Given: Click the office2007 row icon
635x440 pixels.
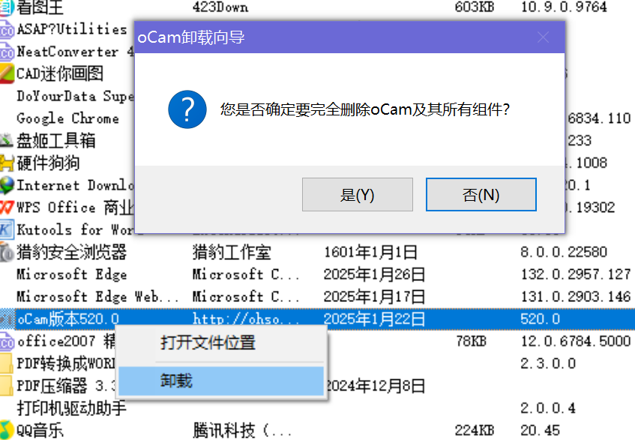Looking at the screenshot, I should (x=7, y=341).
